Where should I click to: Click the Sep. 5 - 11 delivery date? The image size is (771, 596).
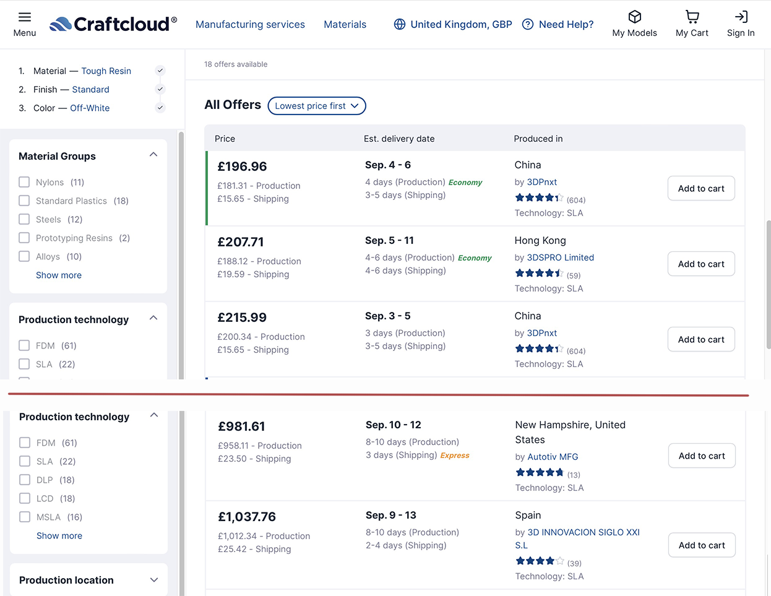coord(389,240)
